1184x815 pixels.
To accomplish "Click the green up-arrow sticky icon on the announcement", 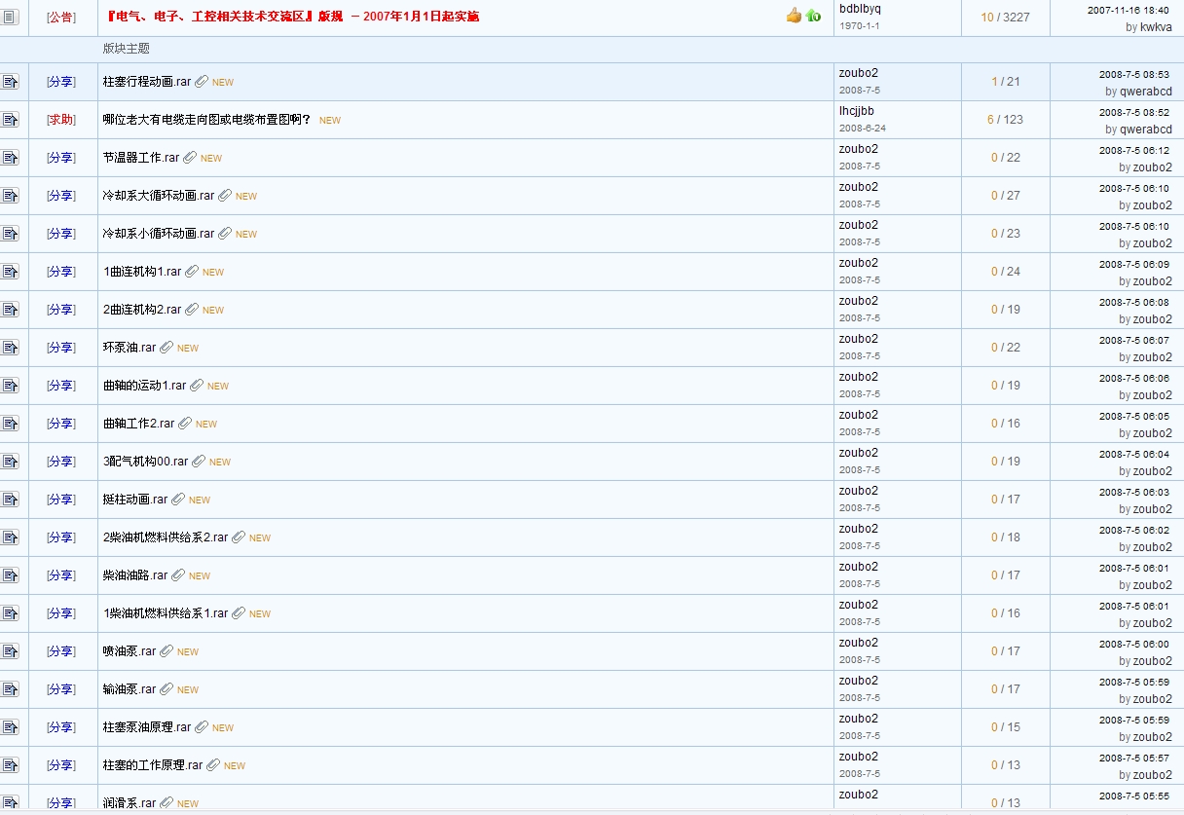I will (813, 16).
